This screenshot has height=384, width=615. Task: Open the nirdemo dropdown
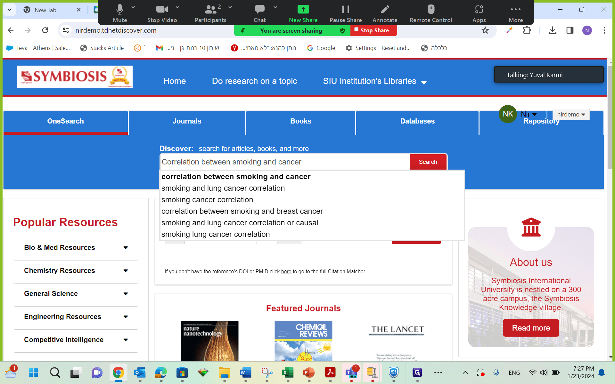[x=571, y=115]
